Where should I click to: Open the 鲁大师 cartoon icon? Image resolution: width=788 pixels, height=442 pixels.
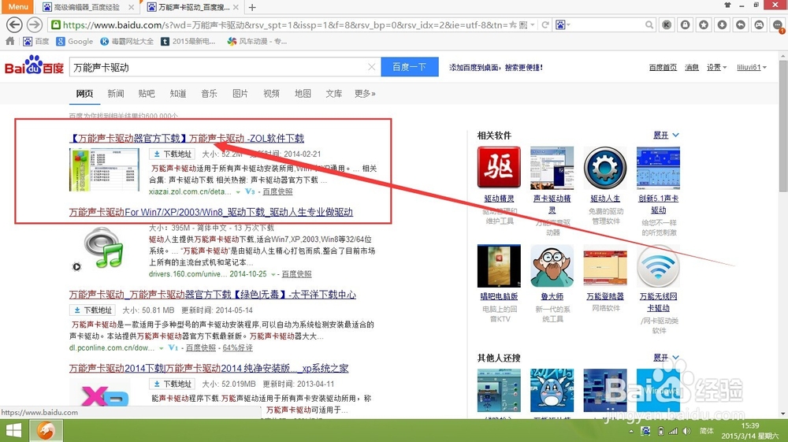(552, 266)
